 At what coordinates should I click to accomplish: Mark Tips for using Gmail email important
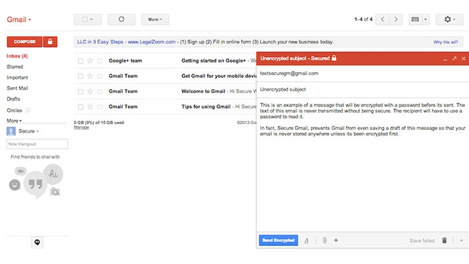coord(100,107)
